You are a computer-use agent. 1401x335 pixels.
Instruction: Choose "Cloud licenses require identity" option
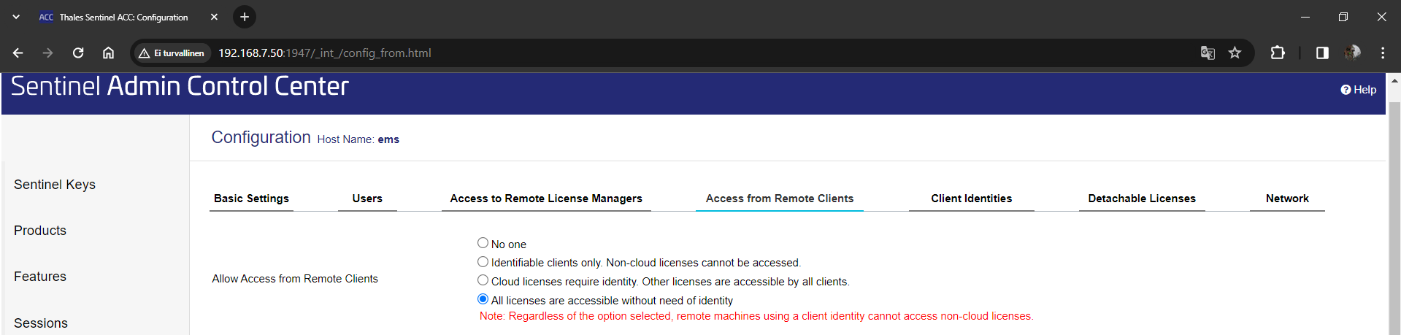[483, 280]
